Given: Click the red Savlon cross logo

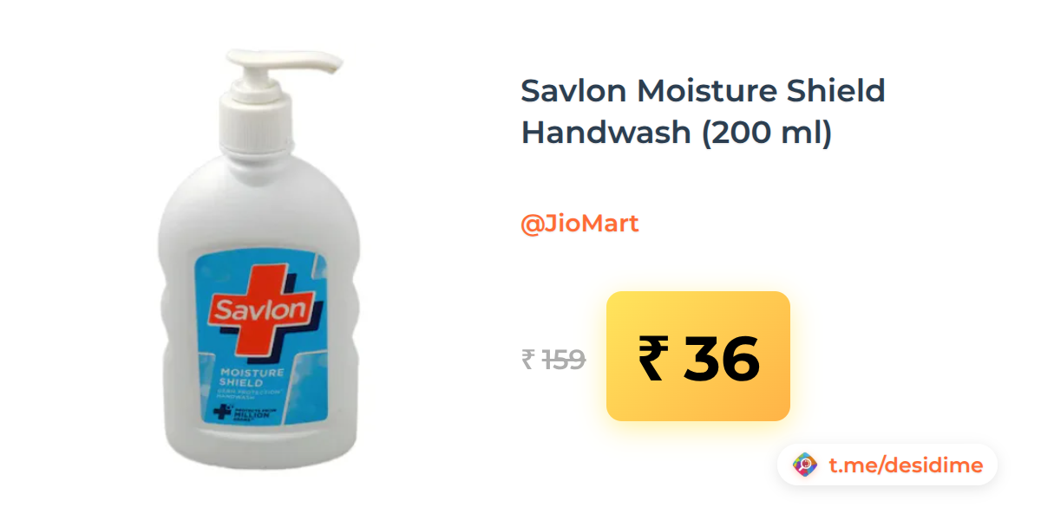Looking at the screenshot, I should tap(259, 309).
